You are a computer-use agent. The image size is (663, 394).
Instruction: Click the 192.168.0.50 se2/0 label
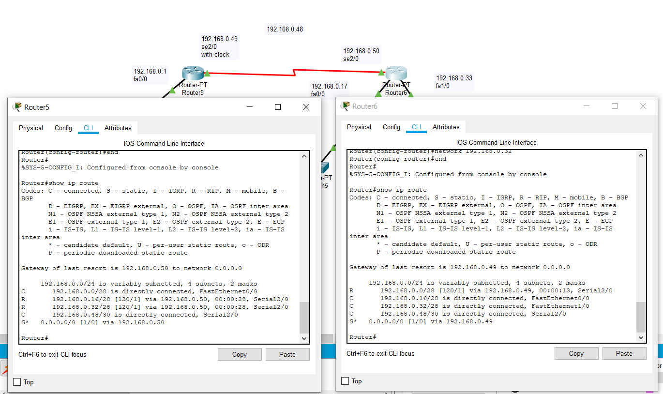click(362, 55)
